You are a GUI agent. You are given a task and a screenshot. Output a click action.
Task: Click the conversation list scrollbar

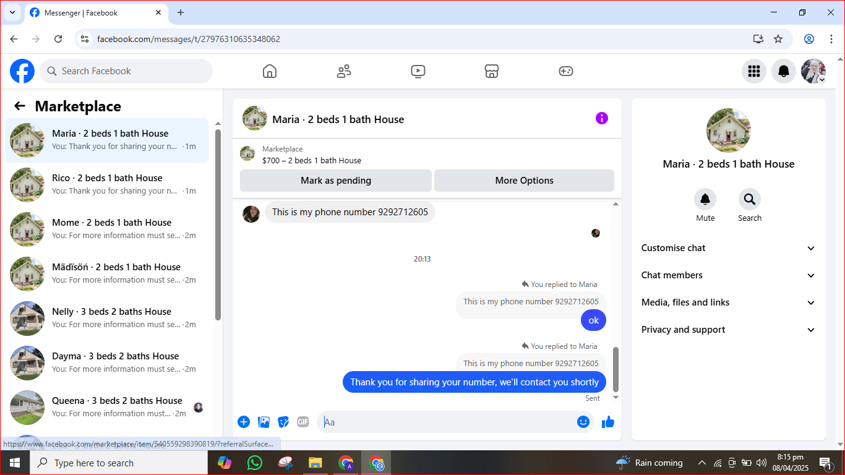[x=218, y=225]
